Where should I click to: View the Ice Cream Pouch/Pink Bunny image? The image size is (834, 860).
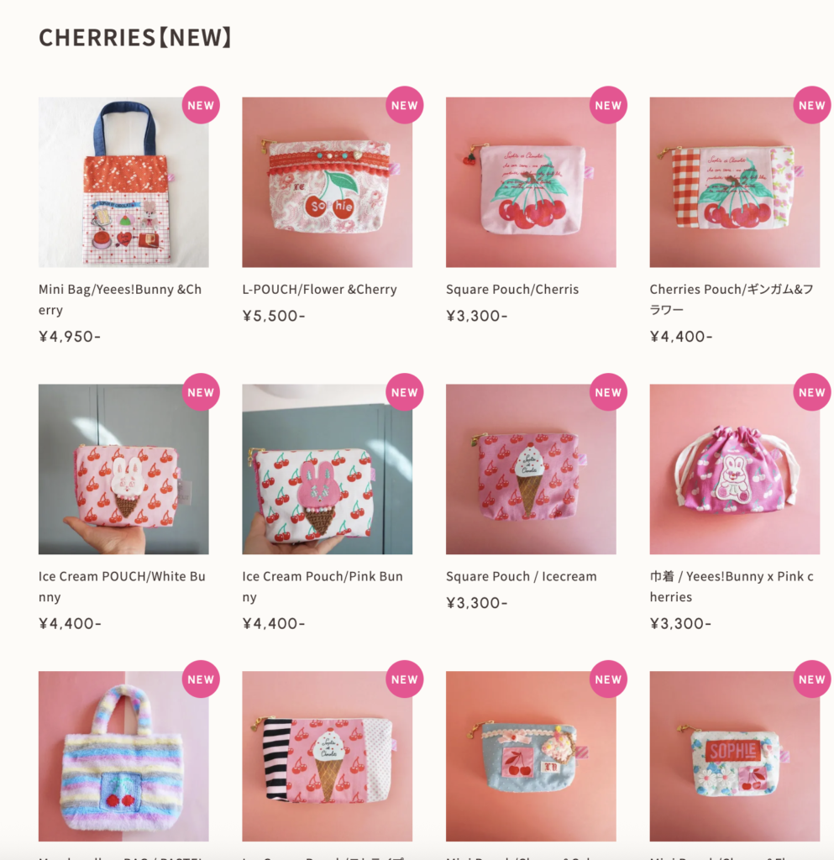(328, 469)
